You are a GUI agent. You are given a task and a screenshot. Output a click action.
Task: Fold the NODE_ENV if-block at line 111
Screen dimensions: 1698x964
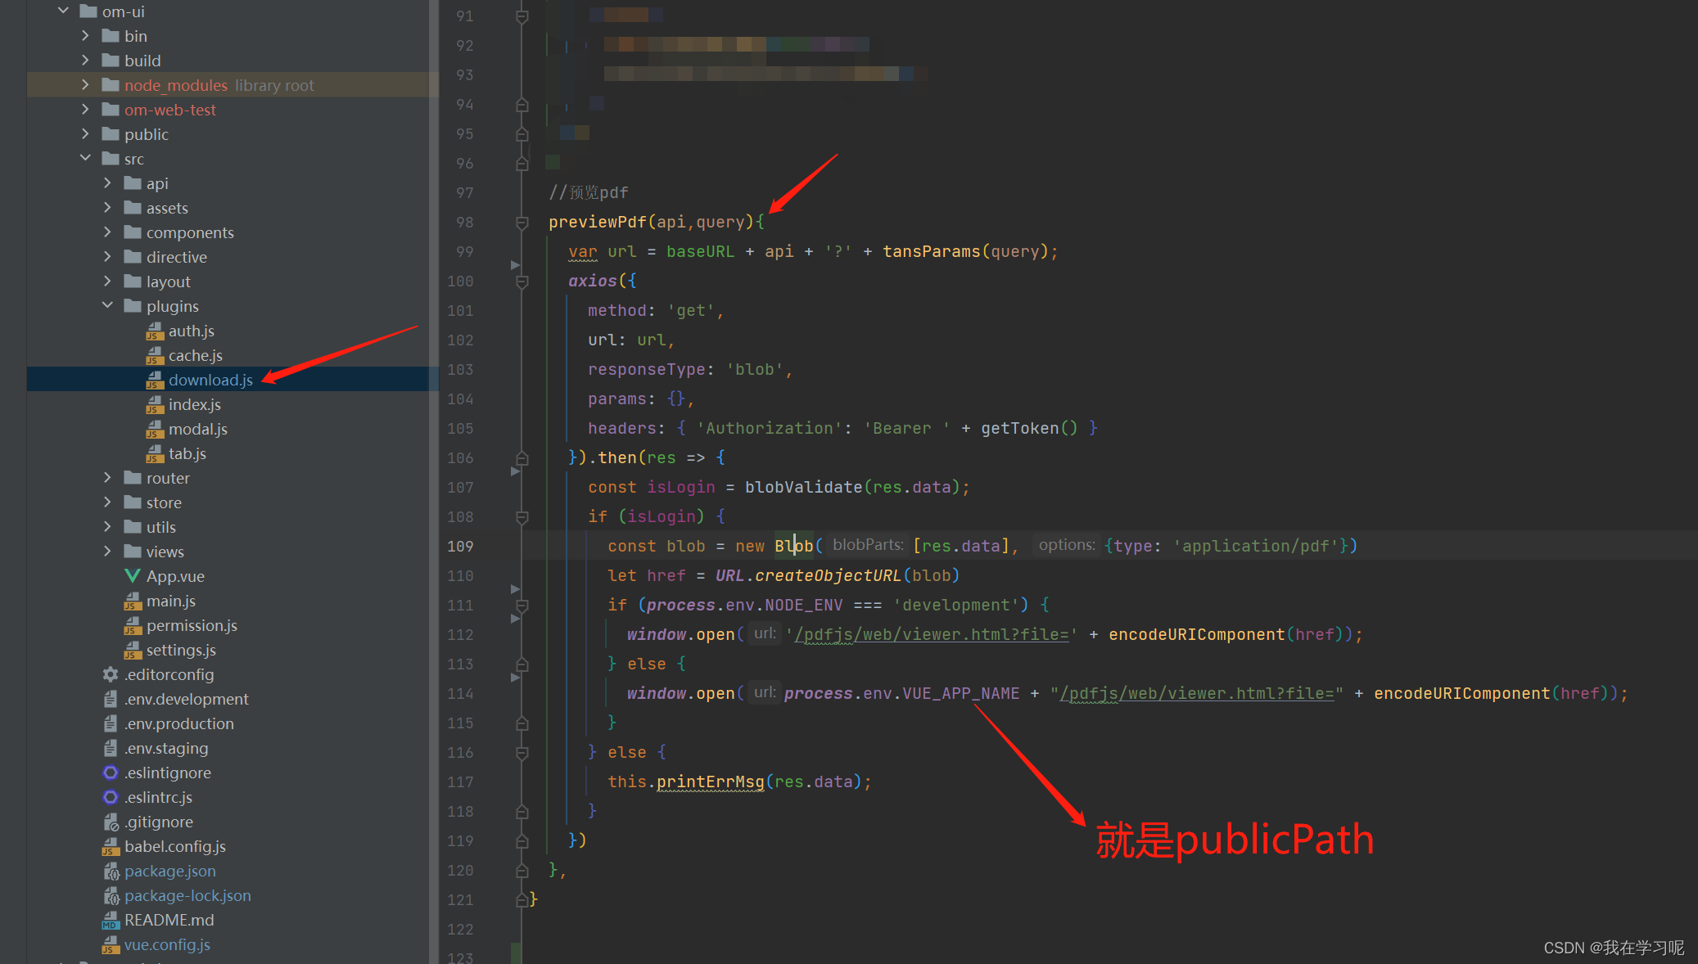pos(522,605)
